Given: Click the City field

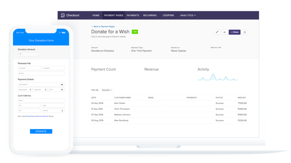Looking at the screenshot, I should click(29, 106).
